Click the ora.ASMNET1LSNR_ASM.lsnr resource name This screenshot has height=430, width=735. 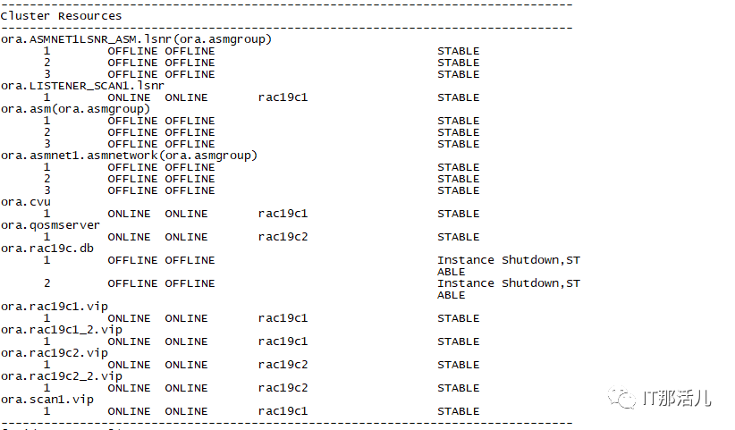pyautogui.click(x=136, y=39)
